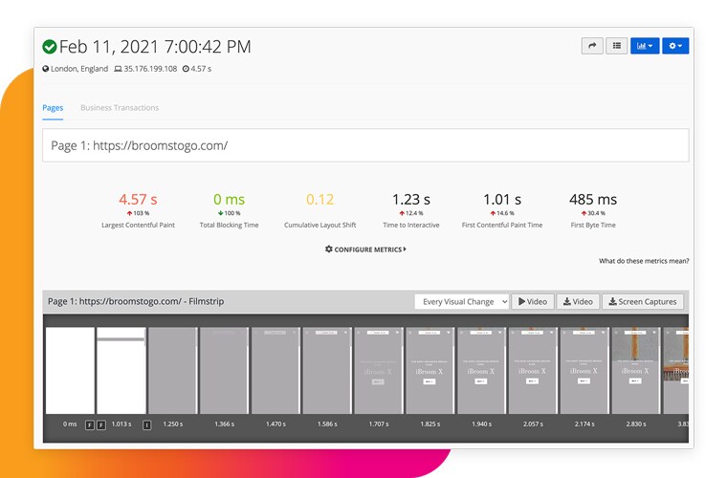Click the 103 % increase indicator
Viewport: 727px width, 478px height.
[138, 213]
